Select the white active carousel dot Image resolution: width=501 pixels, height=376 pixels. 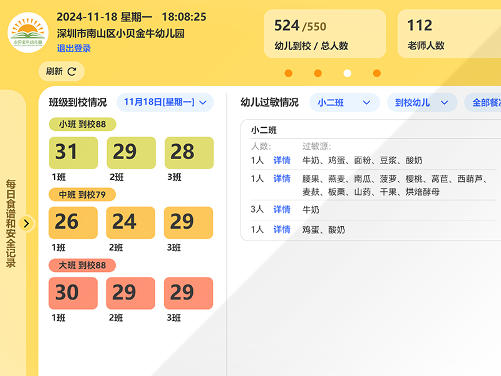click(348, 73)
